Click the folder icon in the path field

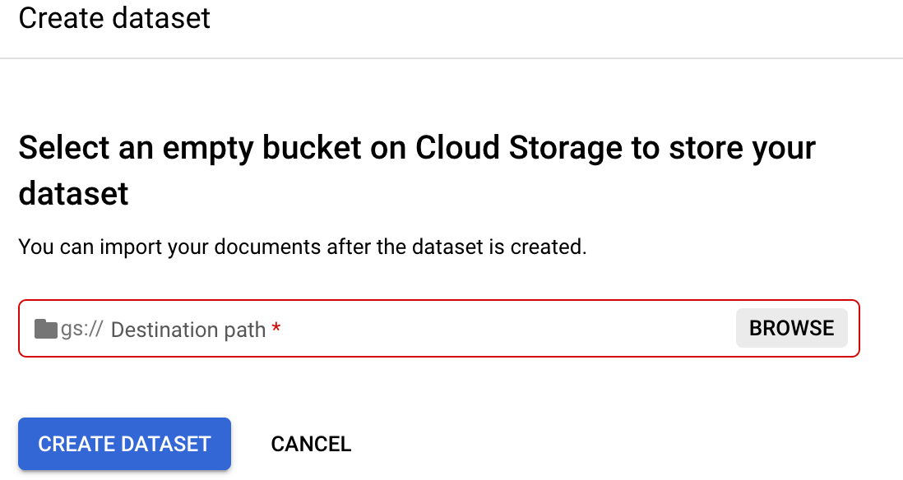[x=46, y=329]
